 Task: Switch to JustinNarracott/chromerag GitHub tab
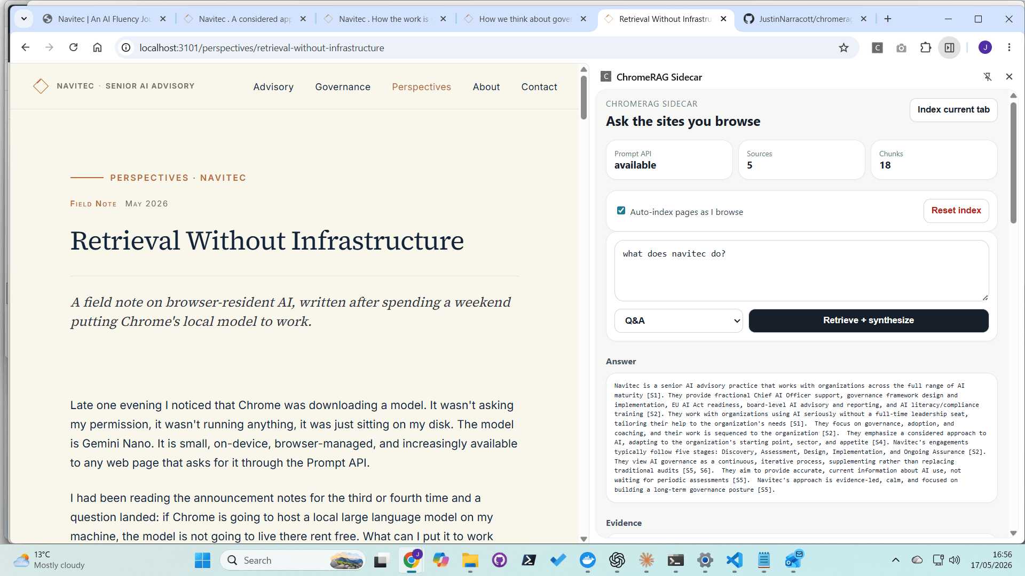click(805, 19)
